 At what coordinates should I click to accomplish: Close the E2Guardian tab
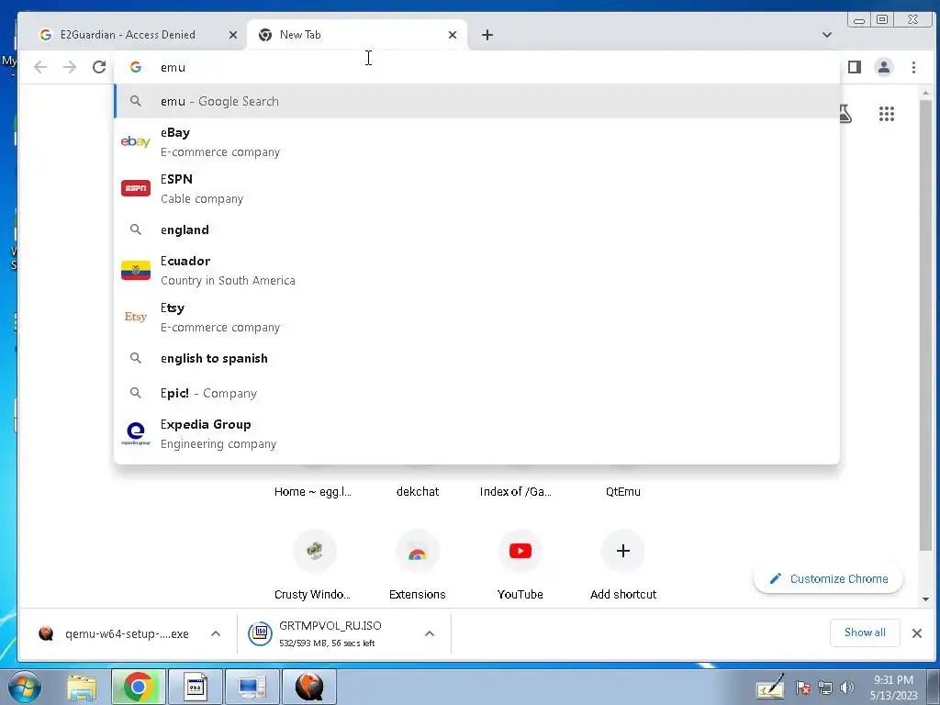tap(233, 35)
